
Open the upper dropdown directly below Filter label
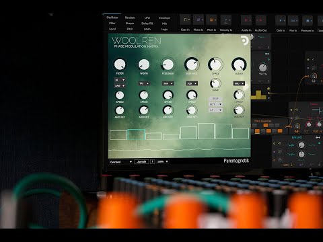[x=120, y=80]
